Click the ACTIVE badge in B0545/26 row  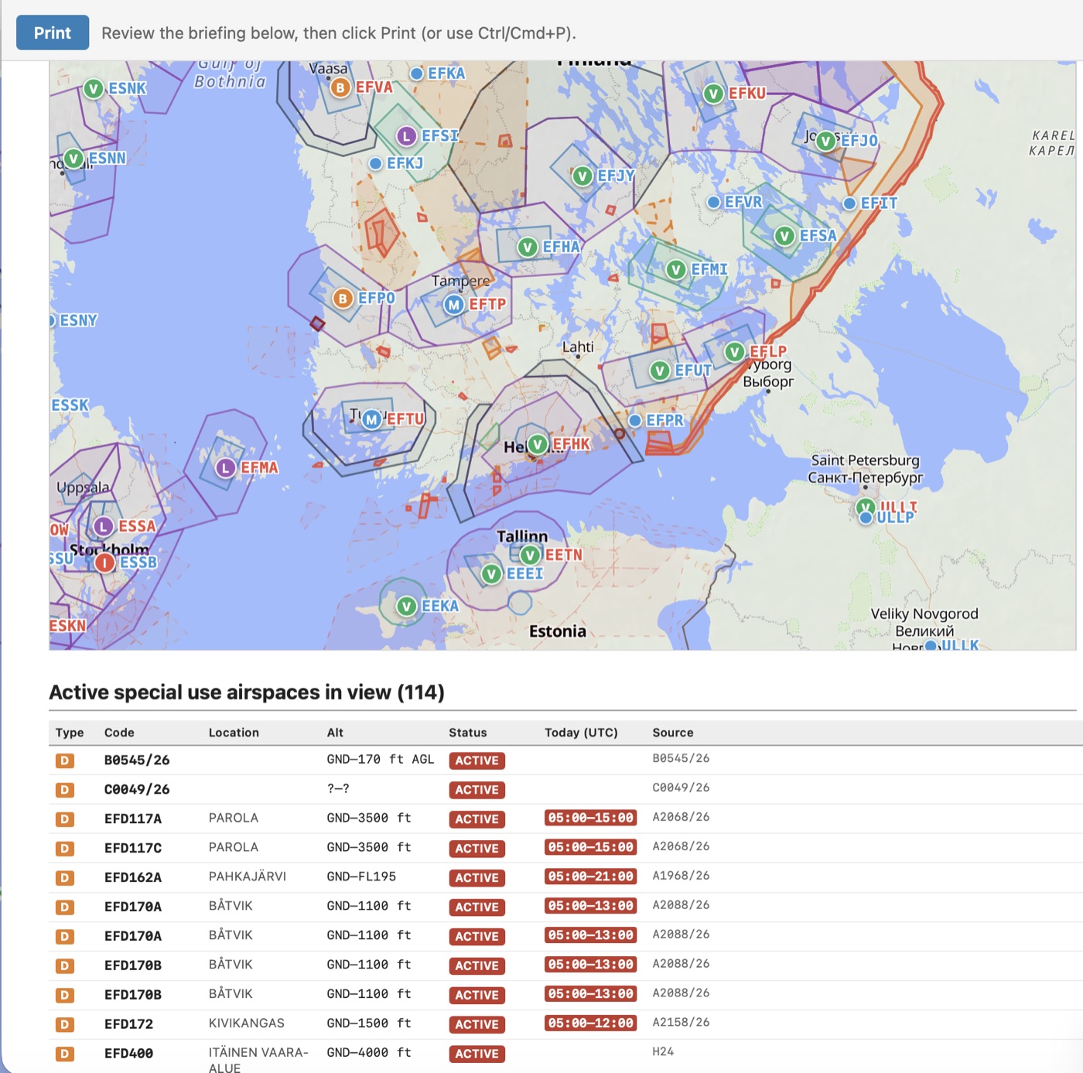[x=477, y=760]
